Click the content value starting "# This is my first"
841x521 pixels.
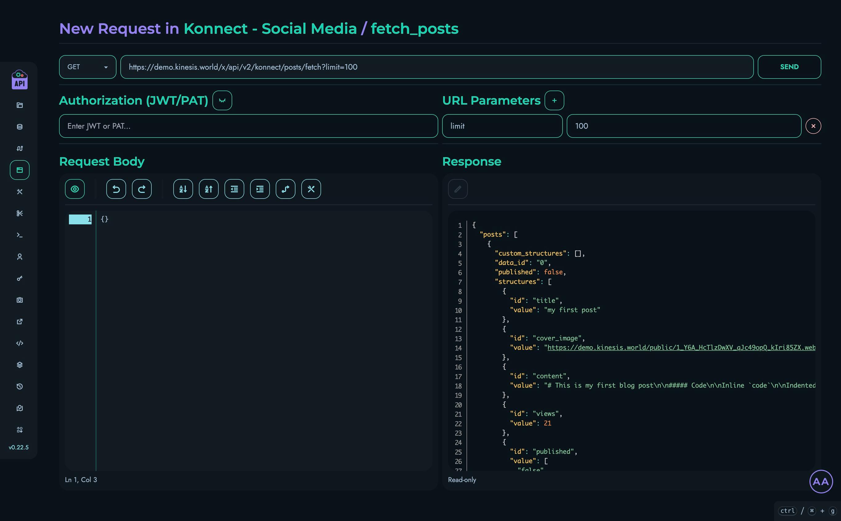point(679,385)
